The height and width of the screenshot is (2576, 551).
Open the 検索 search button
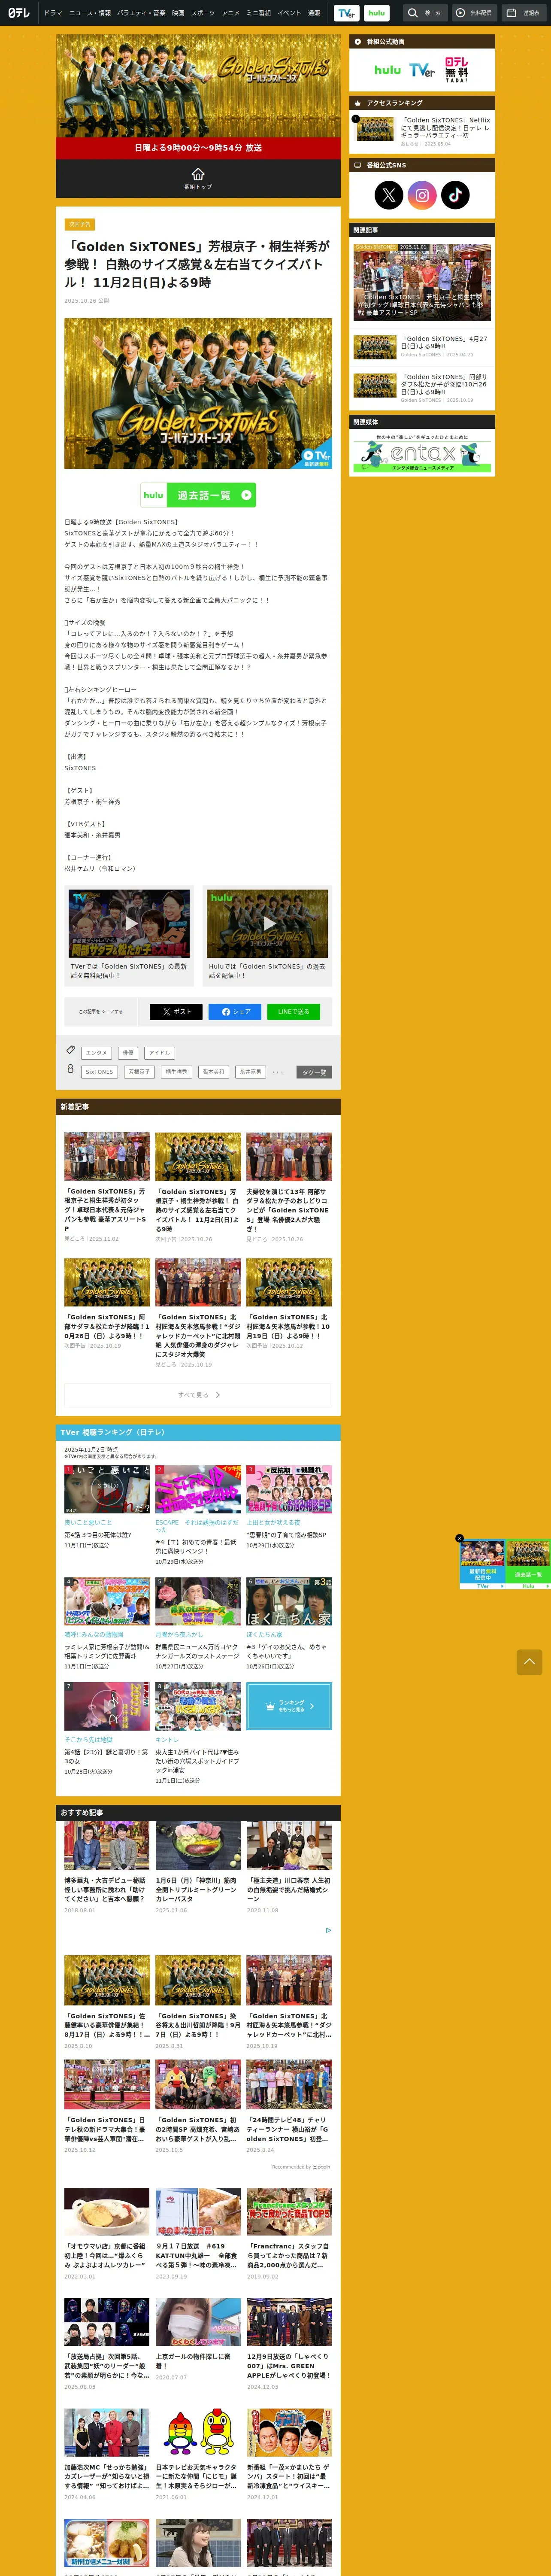coord(425,13)
